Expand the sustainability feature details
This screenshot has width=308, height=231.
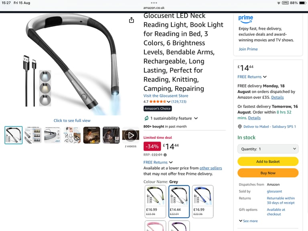pyautogui.click(x=196, y=118)
